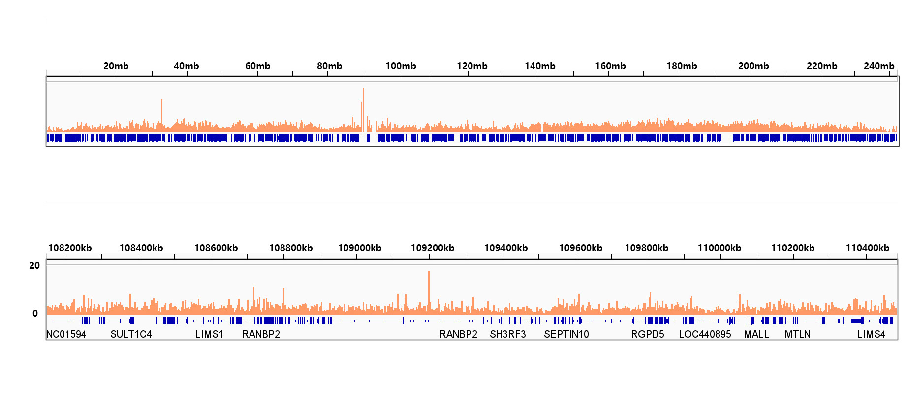Click the 110400kb ruler label
907x418 pixels.
[x=867, y=248]
